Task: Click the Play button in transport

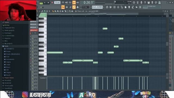Action: (45, 2)
